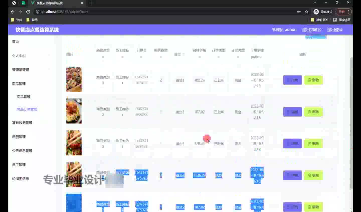Click the 已出餐 order type cell
Screen dimensions: 361x212
pos(218,144)
